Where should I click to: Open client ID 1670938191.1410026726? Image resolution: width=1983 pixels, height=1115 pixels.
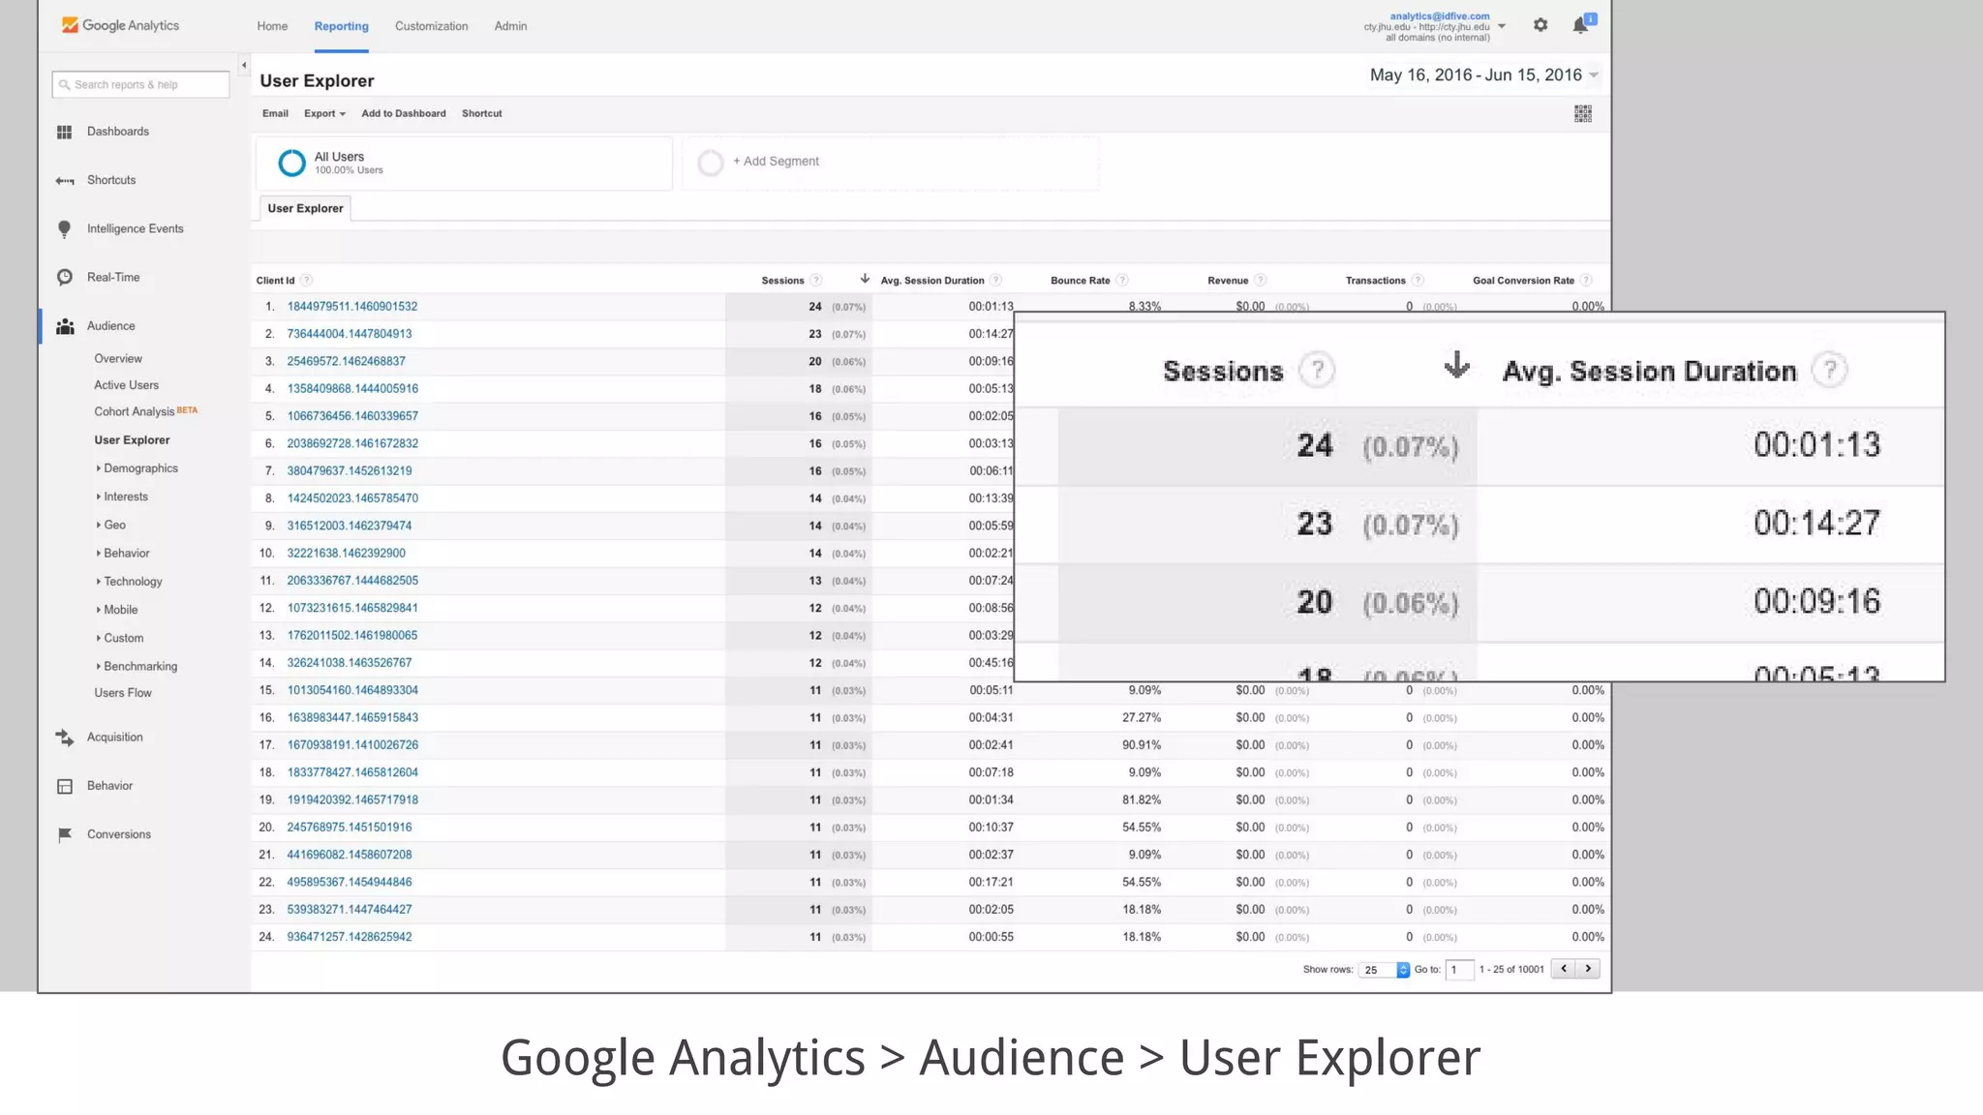(352, 745)
